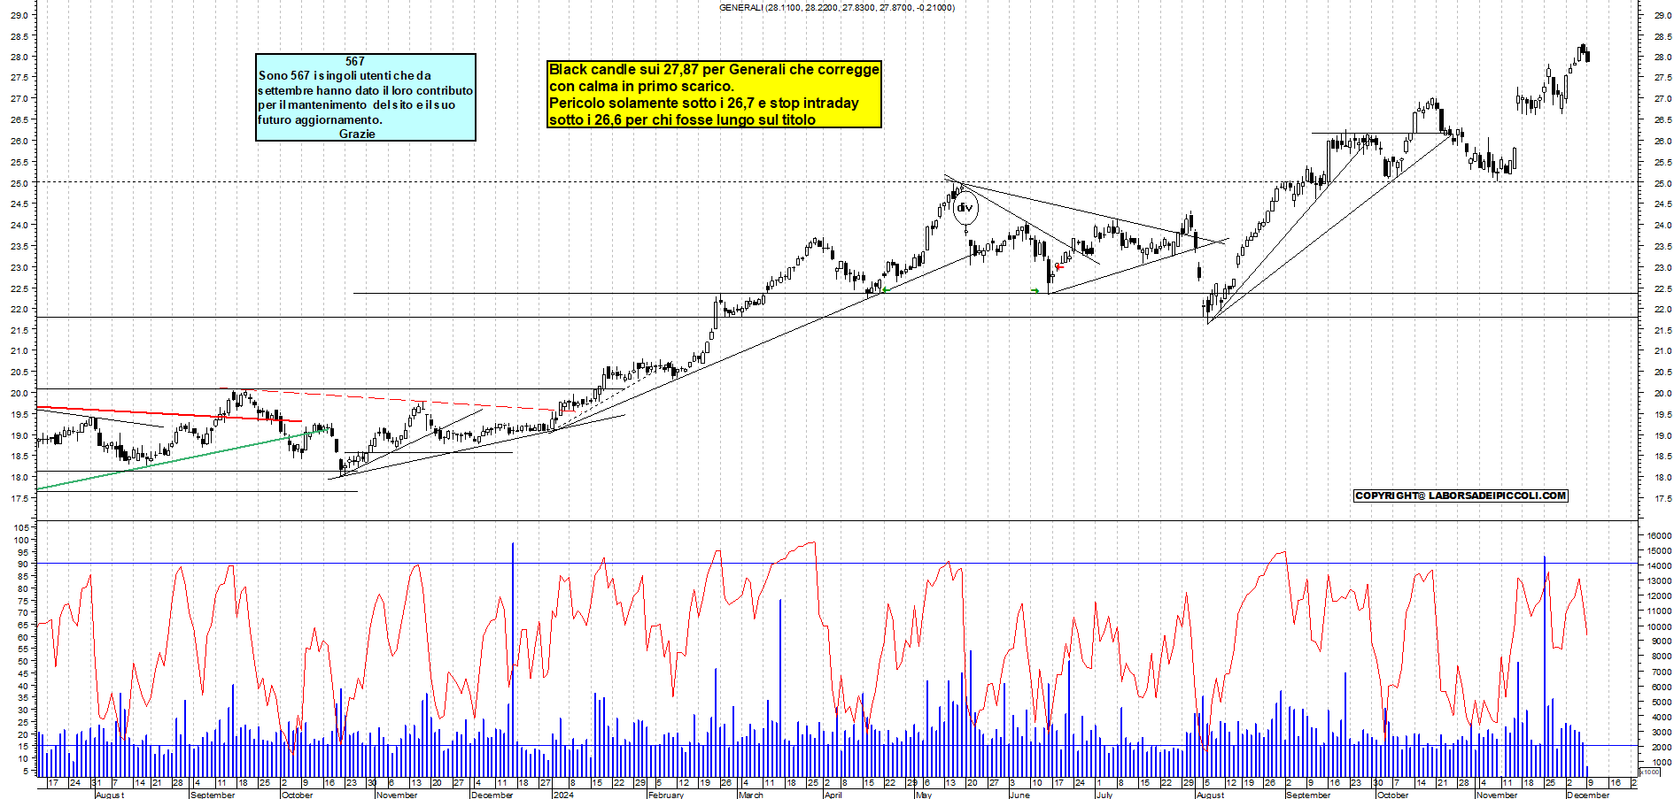
Task: Click '50' on the oscillator scale
Action: 24,661
